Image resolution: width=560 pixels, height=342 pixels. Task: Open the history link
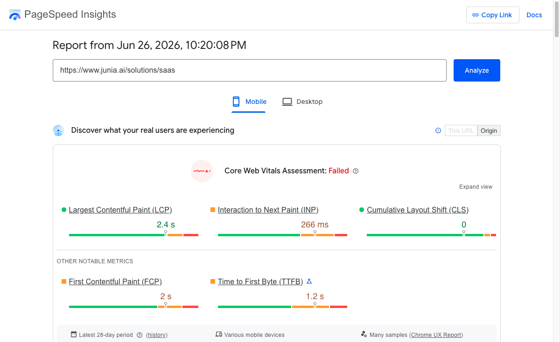(x=157, y=335)
